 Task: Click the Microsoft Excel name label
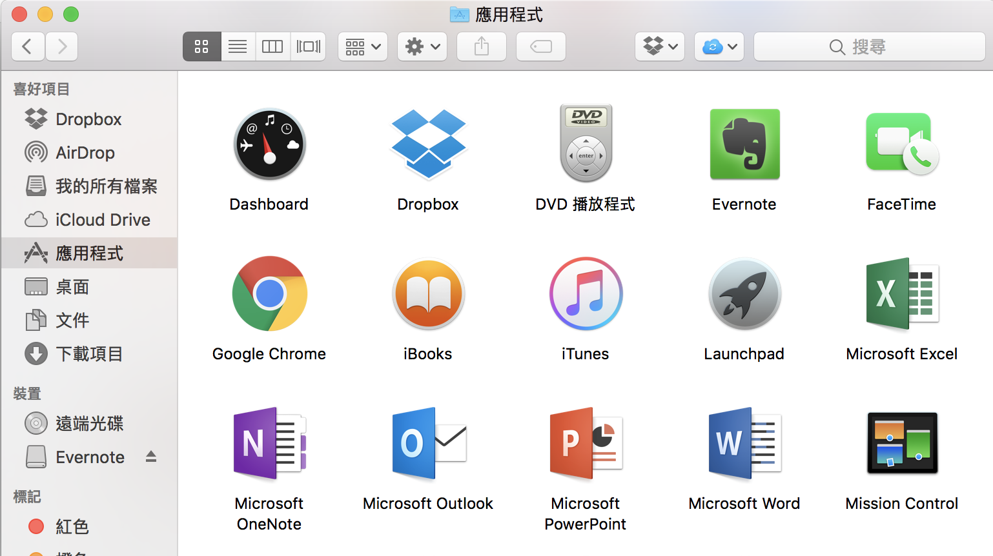(902, 354)
